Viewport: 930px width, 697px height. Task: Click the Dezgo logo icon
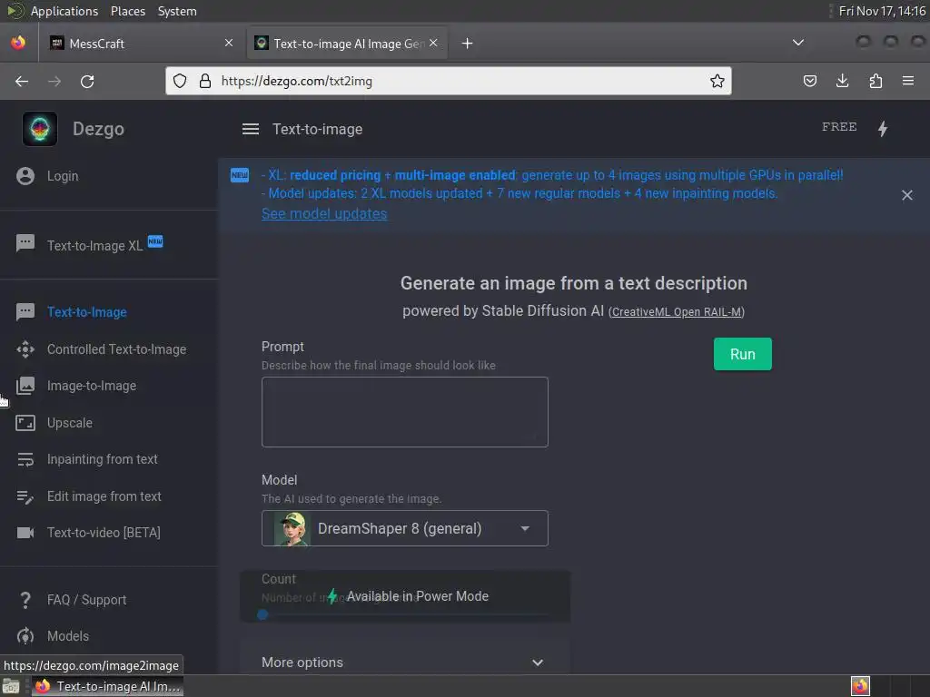[40, 129]
